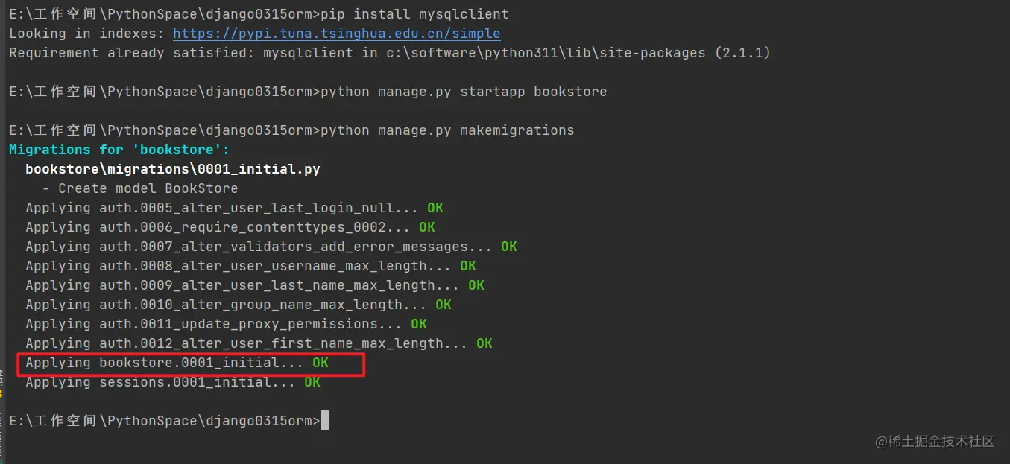Click OK beside auth.0011_update_proxy_permissions

(418, 324)
